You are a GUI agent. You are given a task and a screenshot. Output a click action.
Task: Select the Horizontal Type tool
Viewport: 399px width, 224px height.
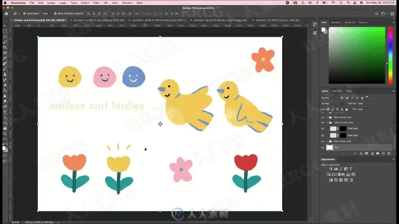(5, 112)
